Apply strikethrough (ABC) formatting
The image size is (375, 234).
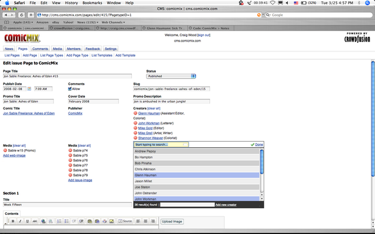point(35,221)
